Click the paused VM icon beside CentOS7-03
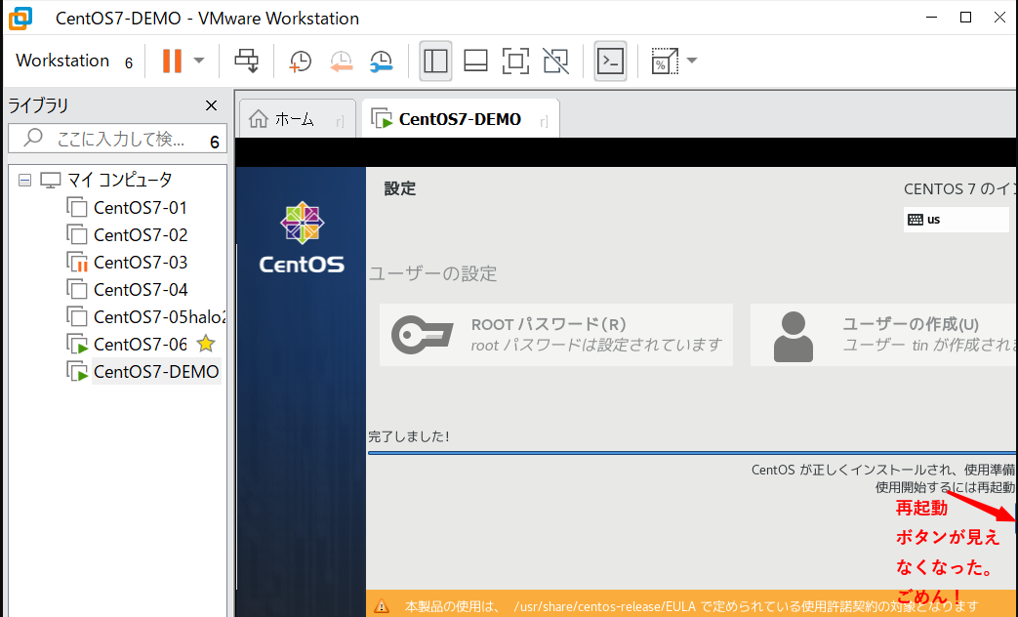Image resolution: width=1018 pixels, height=617 pixels. pos(76,263)
